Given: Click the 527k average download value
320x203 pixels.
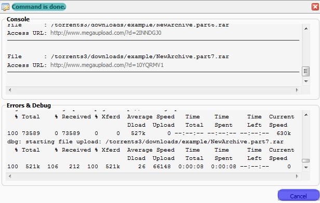Looking at the screenshot, I should point(138,133).
